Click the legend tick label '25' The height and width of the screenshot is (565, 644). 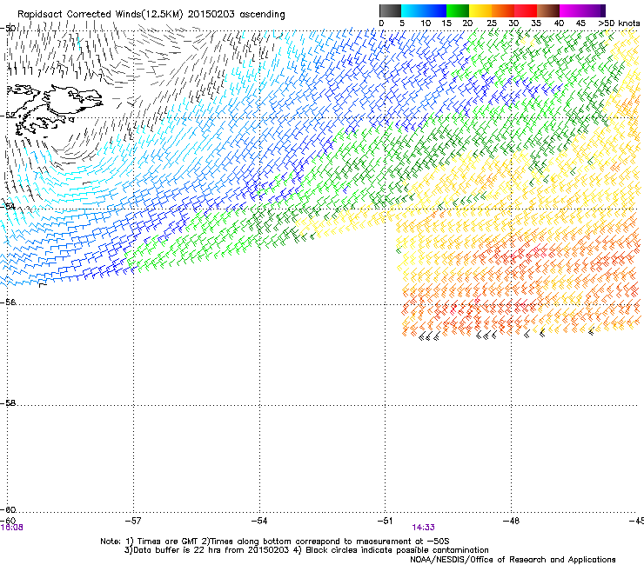click(492, 23)
